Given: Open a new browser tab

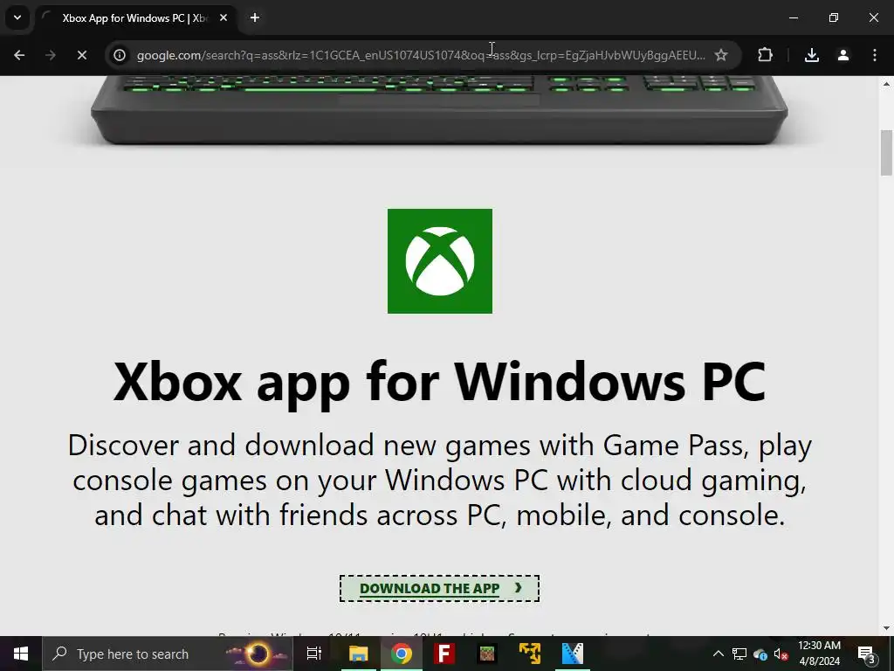Looking at the screenshot, I should pos(255,18).
